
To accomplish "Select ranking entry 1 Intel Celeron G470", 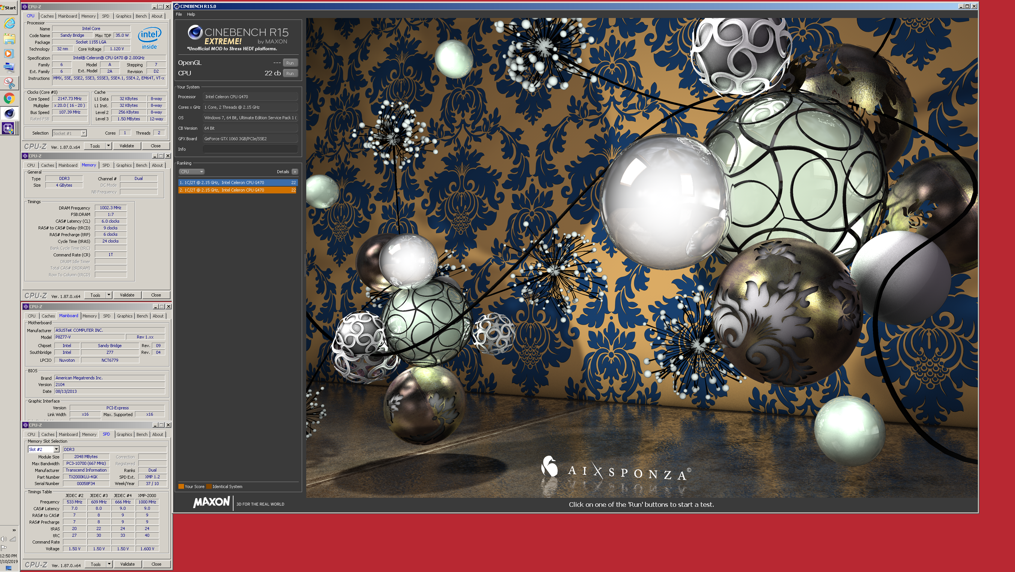I will (x=238, y=183).
